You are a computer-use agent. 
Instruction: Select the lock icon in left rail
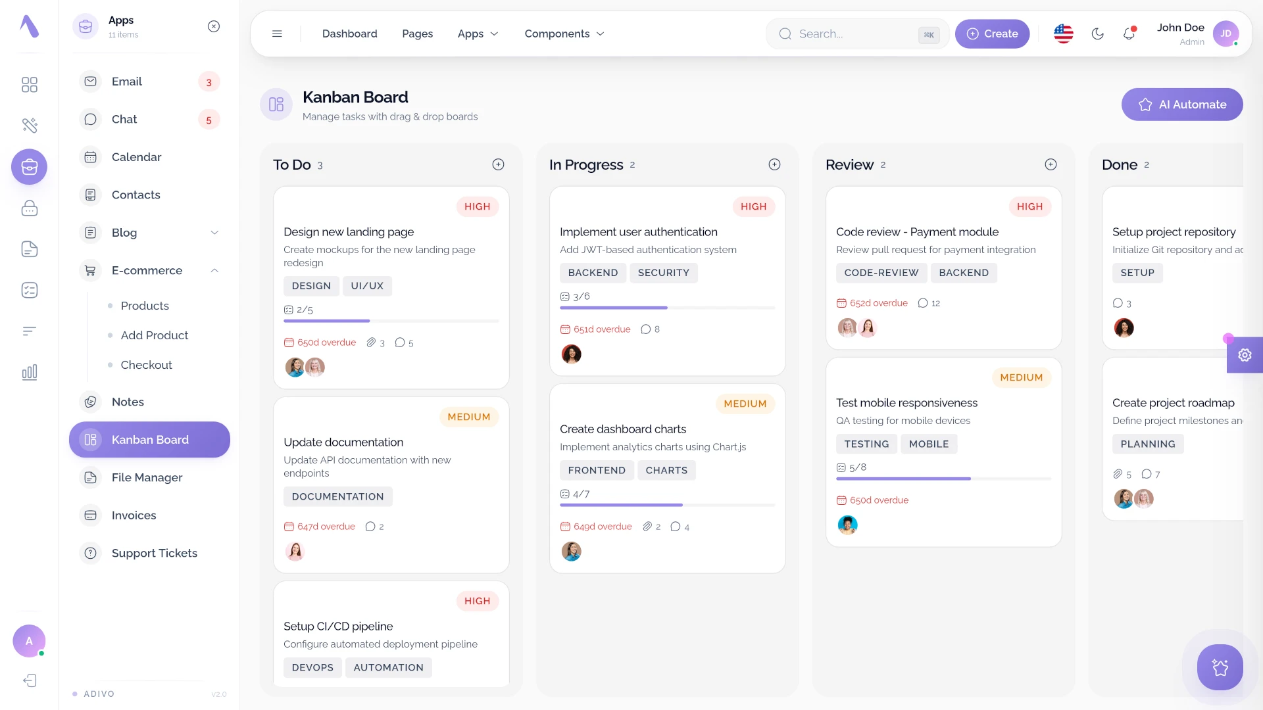point(29,208)
